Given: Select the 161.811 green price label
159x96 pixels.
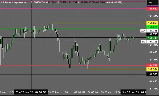Looking at the screenshot, I should [152, 27].
